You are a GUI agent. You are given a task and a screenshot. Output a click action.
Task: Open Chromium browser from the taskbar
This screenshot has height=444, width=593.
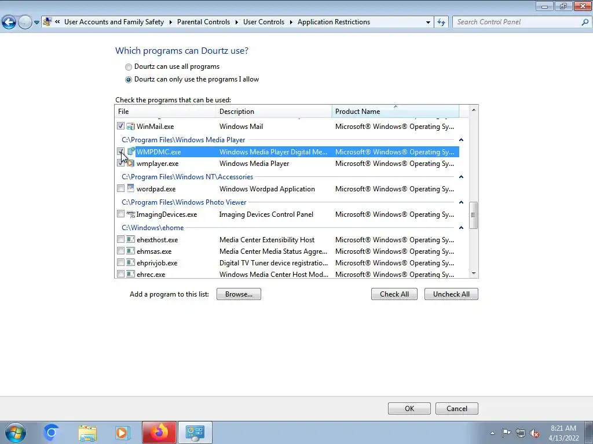pos(51,432)
